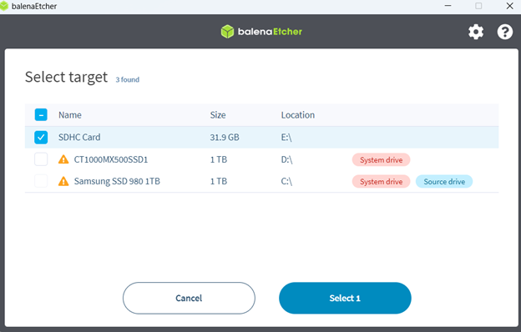Click the CT1000MX500SSD1 drive name
The image size is (521, 332).
click(111, 159)
